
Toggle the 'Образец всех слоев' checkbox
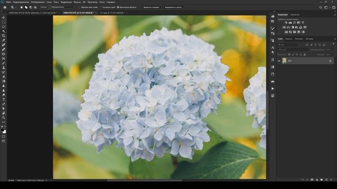pyautogui.click(x=79, y=7)
